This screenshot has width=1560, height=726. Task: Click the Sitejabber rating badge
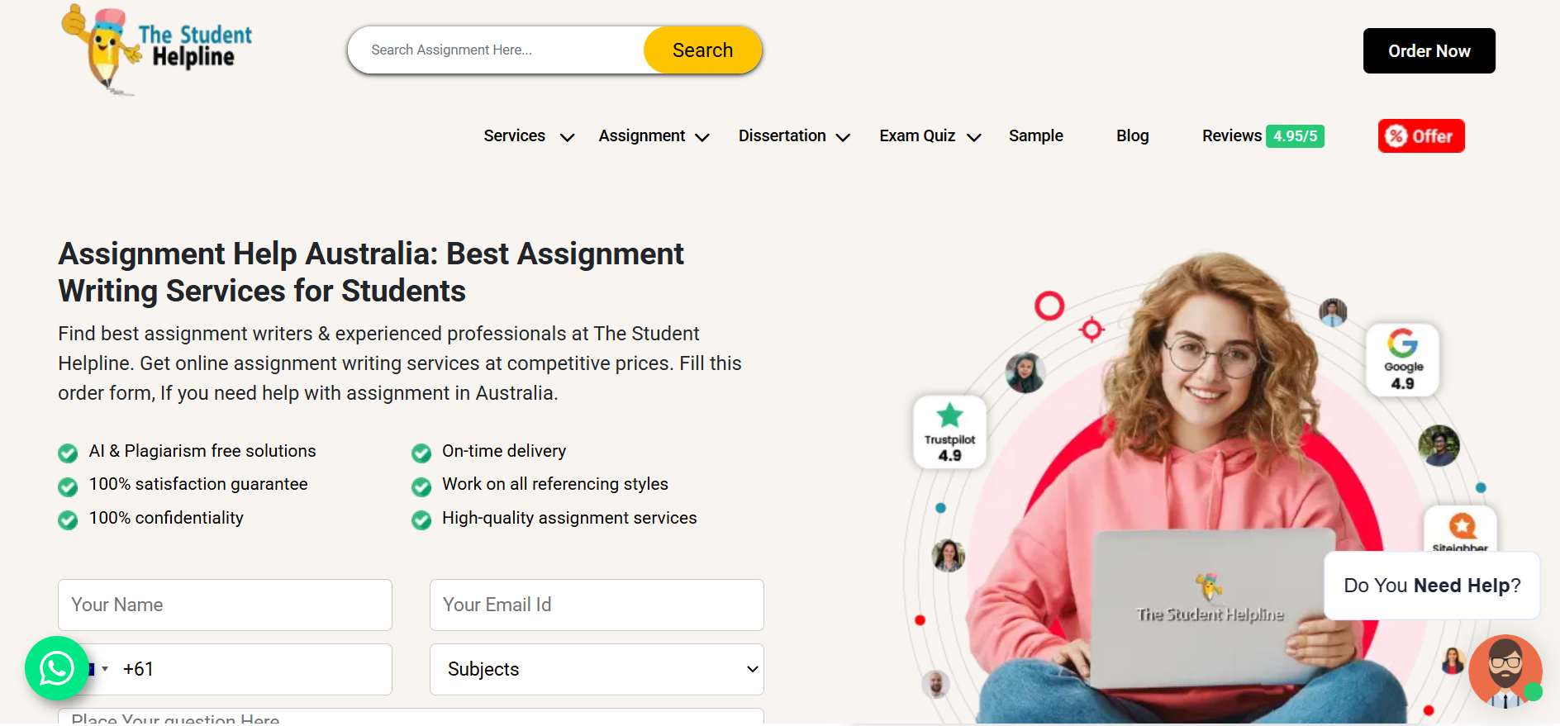pos(1460,529)
